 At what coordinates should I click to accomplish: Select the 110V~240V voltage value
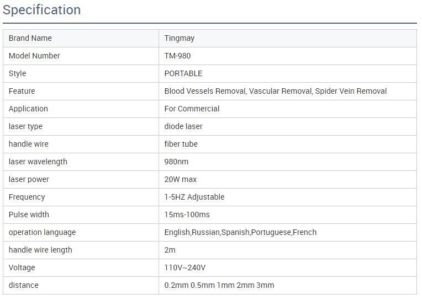point(185,267)
